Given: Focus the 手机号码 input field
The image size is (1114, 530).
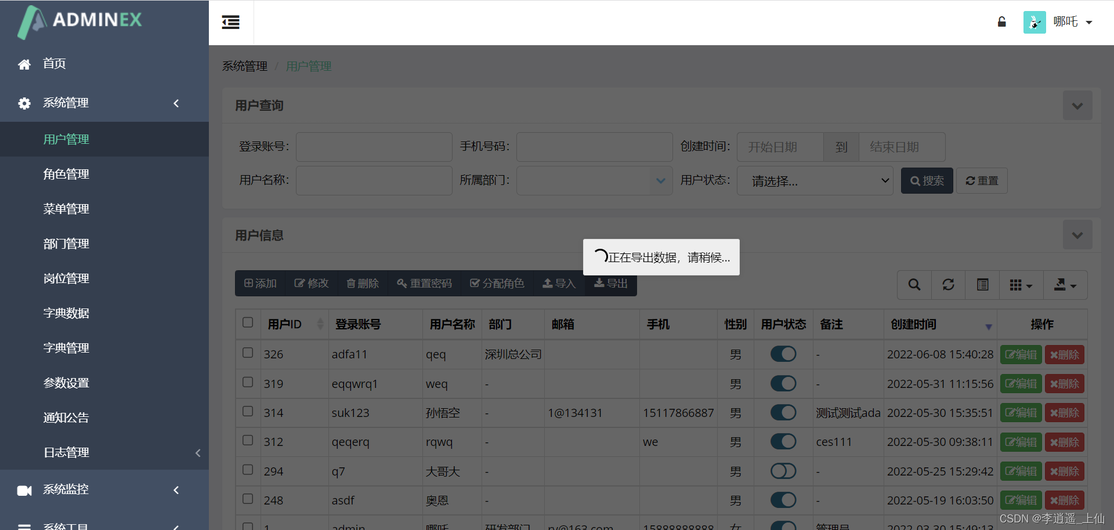Looking at the screenshot, I should coord(595,147).
